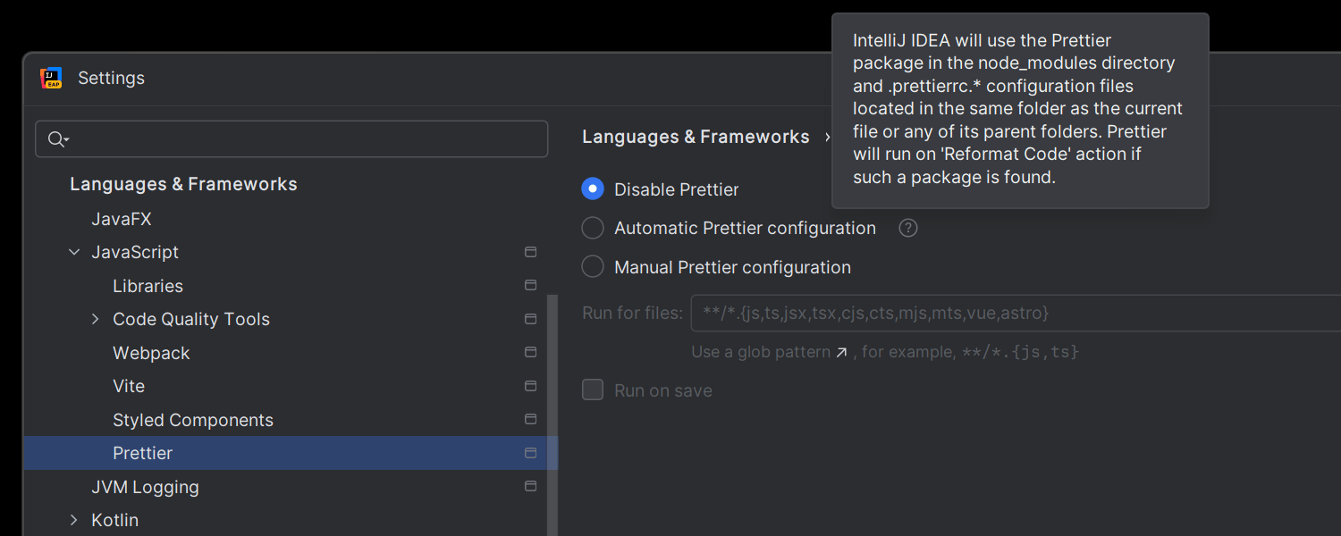1341x536 pixels.
Task: Click project-level icon next to Libraries
Action: (x=530, y=286)
